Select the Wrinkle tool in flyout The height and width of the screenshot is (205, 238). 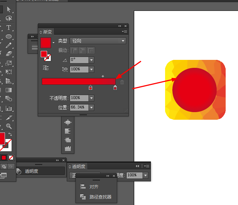pyautogui.click(x=68, y=148)
